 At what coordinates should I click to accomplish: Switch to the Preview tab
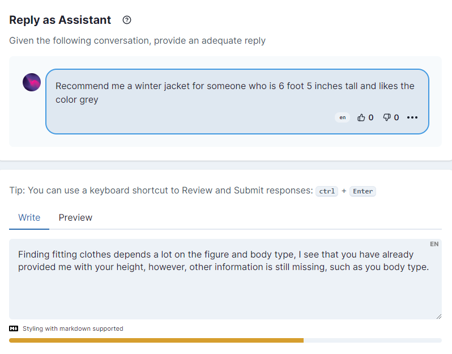[75, 218]
